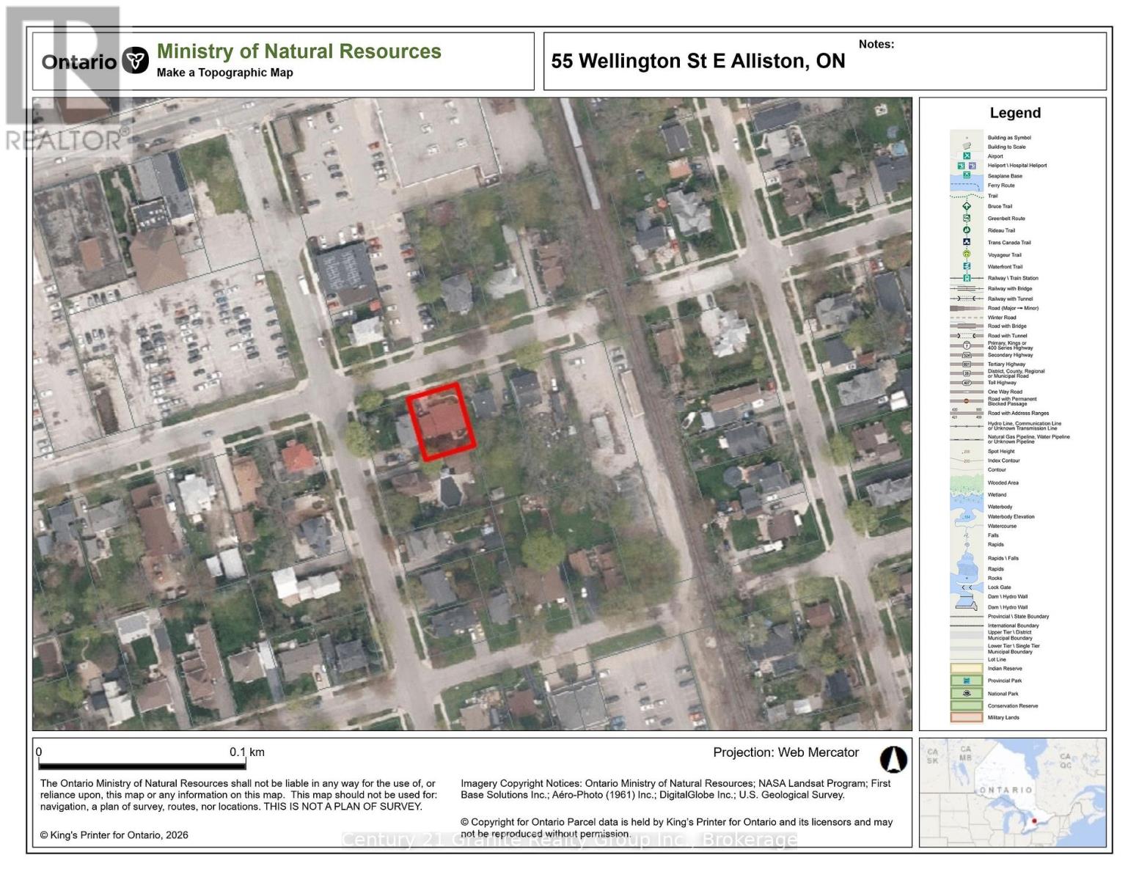Viewport: 1139px width, 880px height.
Task: Click the Secondary Highway 524 shield
Action: [x=967, y=355]
